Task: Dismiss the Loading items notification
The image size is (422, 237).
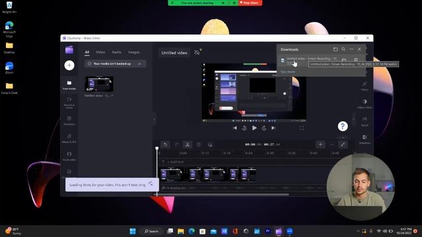Action: click(151, 184)
